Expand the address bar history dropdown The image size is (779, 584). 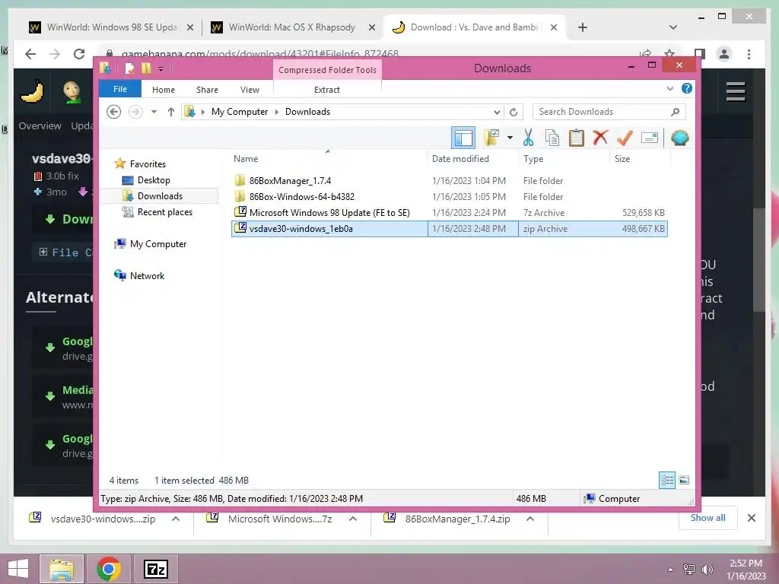pyautogui.click(x=496, y=112)
